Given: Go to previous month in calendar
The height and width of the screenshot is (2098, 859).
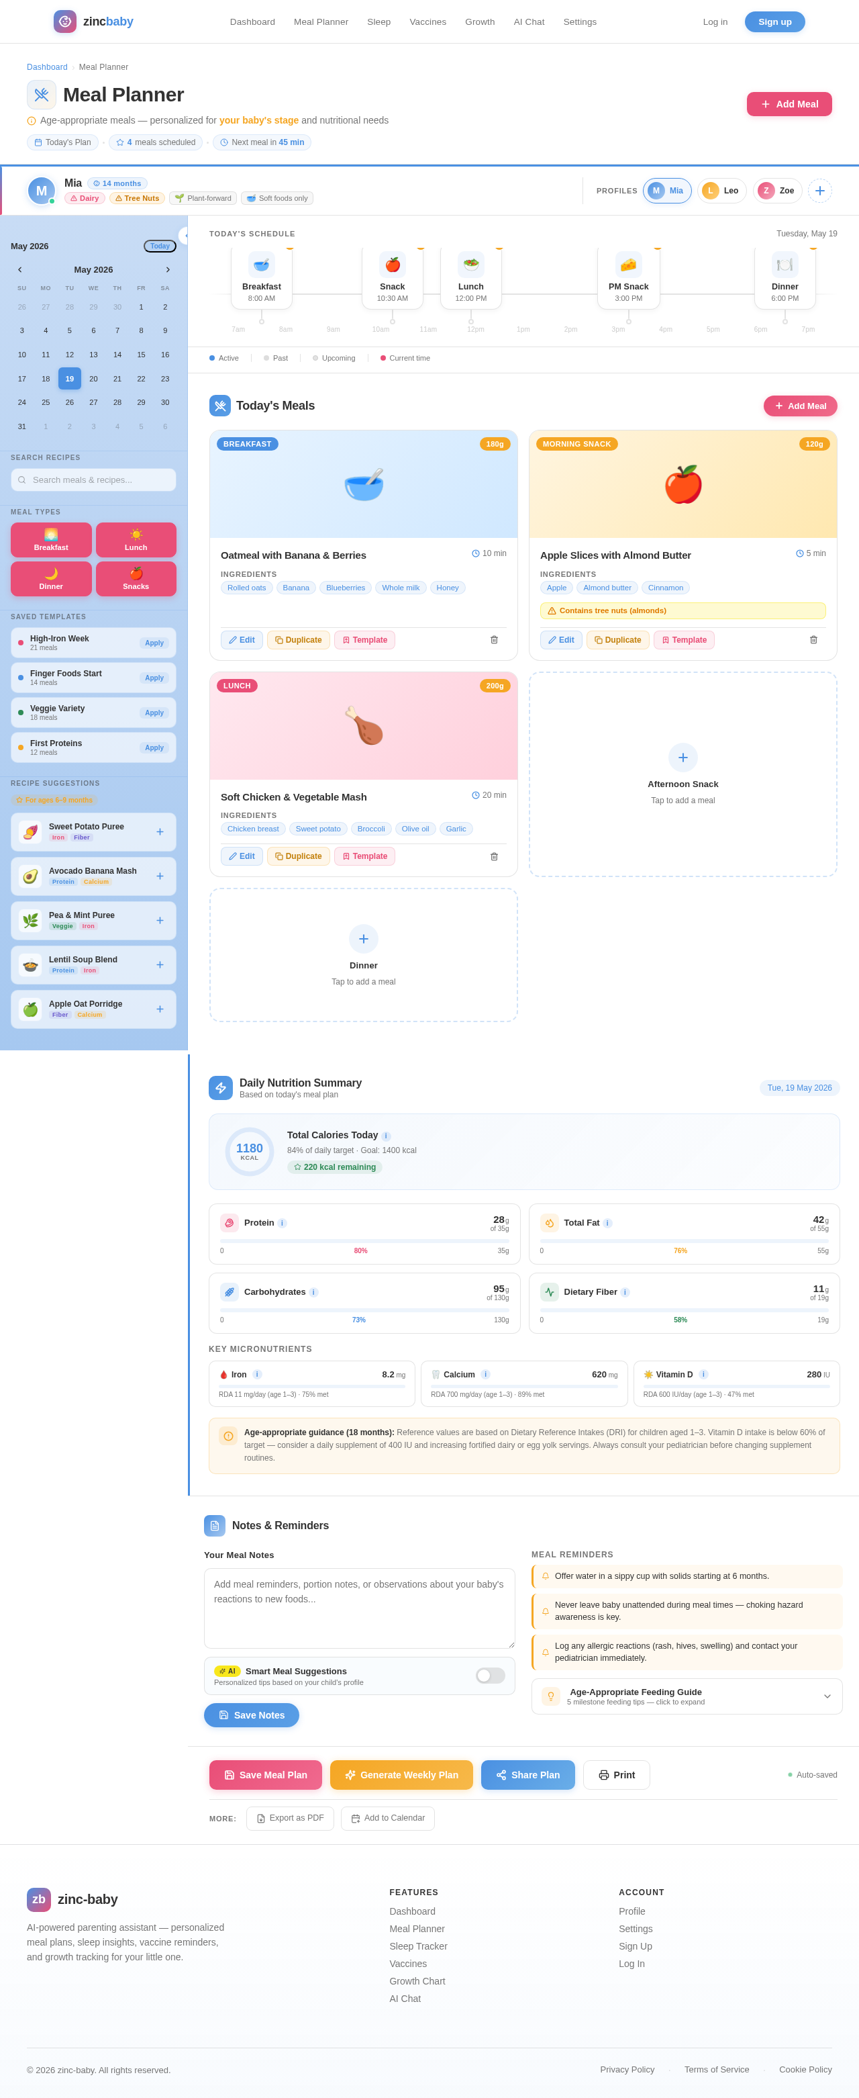Looking at the screenshot, I should pos(20,269).
